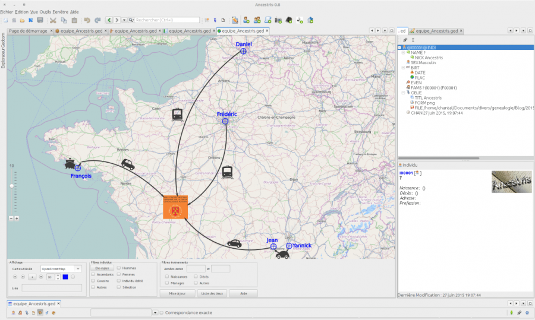Open the OpenStreetMap map source dropdown
This screenshot has width=535, height=320.
(78, 268)
